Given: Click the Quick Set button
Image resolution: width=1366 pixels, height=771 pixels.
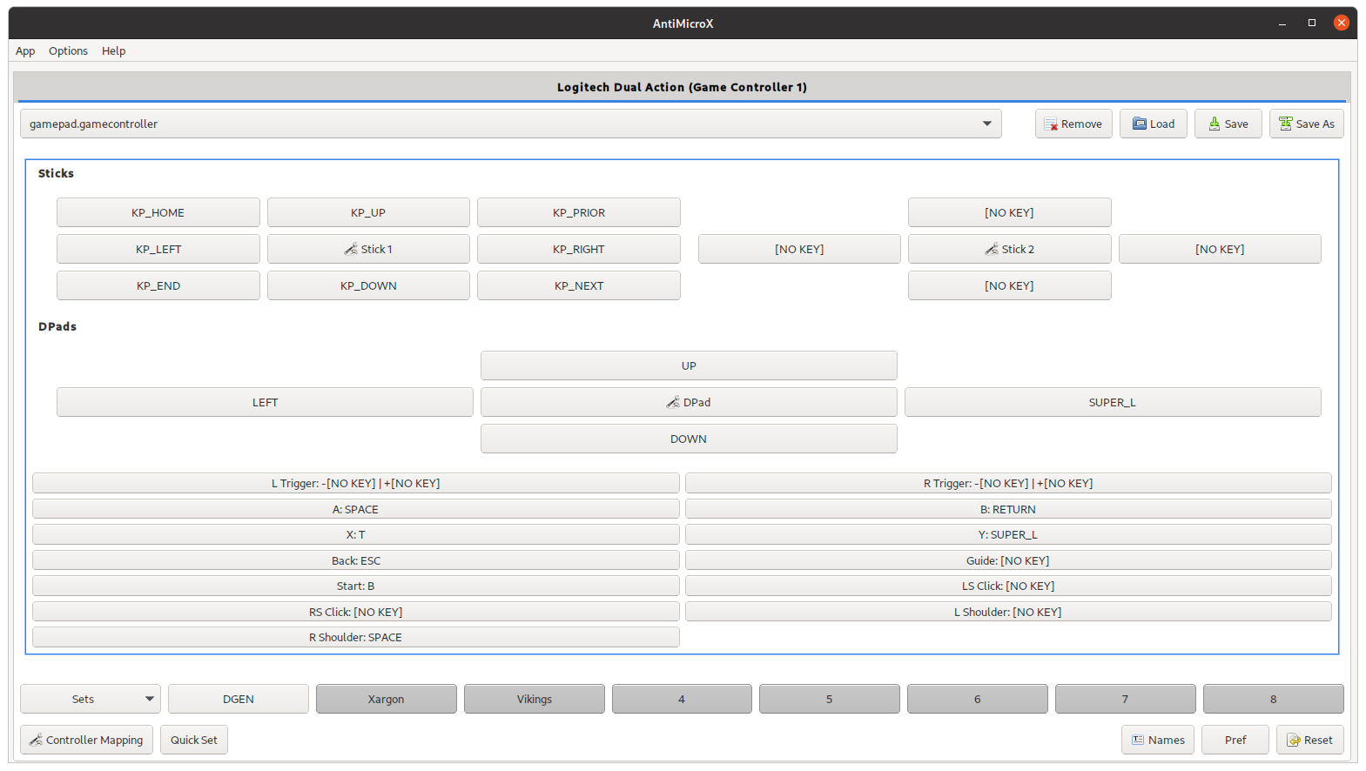Looking at the screenshot, I should 194,740.
